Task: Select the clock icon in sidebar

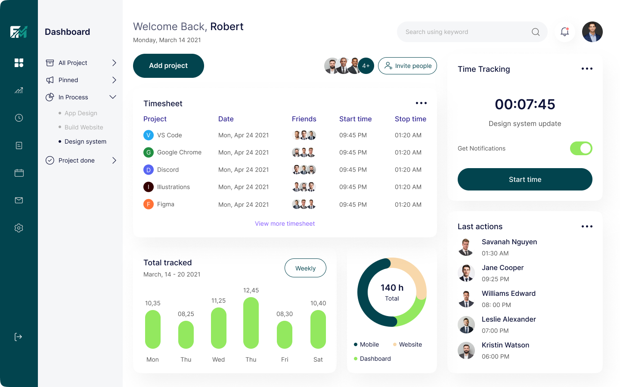Action: [19, 118]
